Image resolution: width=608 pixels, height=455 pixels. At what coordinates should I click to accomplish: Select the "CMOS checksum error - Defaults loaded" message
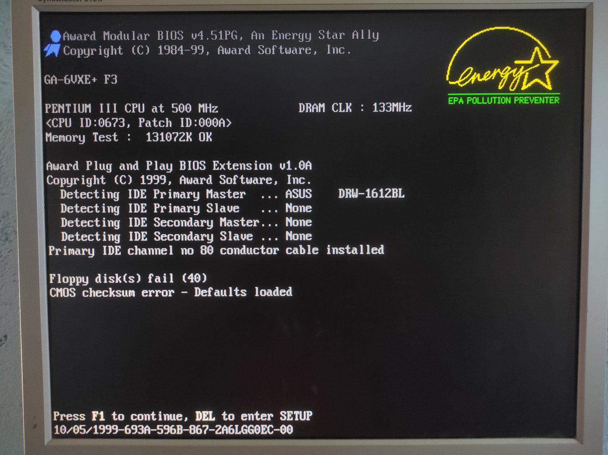(171, 292)
